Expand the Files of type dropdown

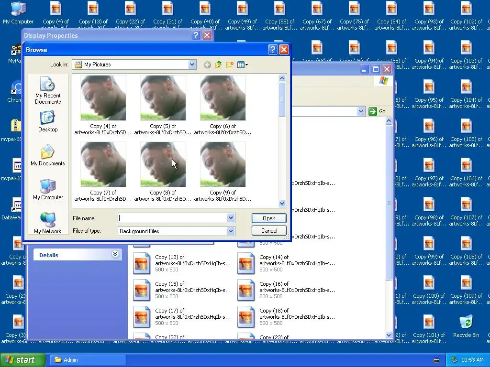231,231
